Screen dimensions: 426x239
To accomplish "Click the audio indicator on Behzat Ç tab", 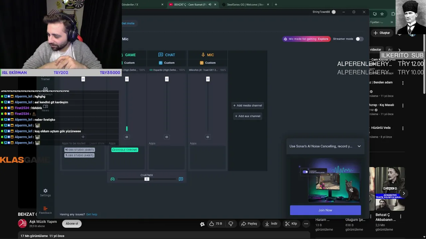I will tap(210, 5).
